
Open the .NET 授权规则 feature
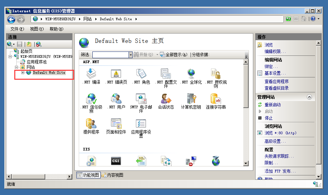tap(215, 74)
